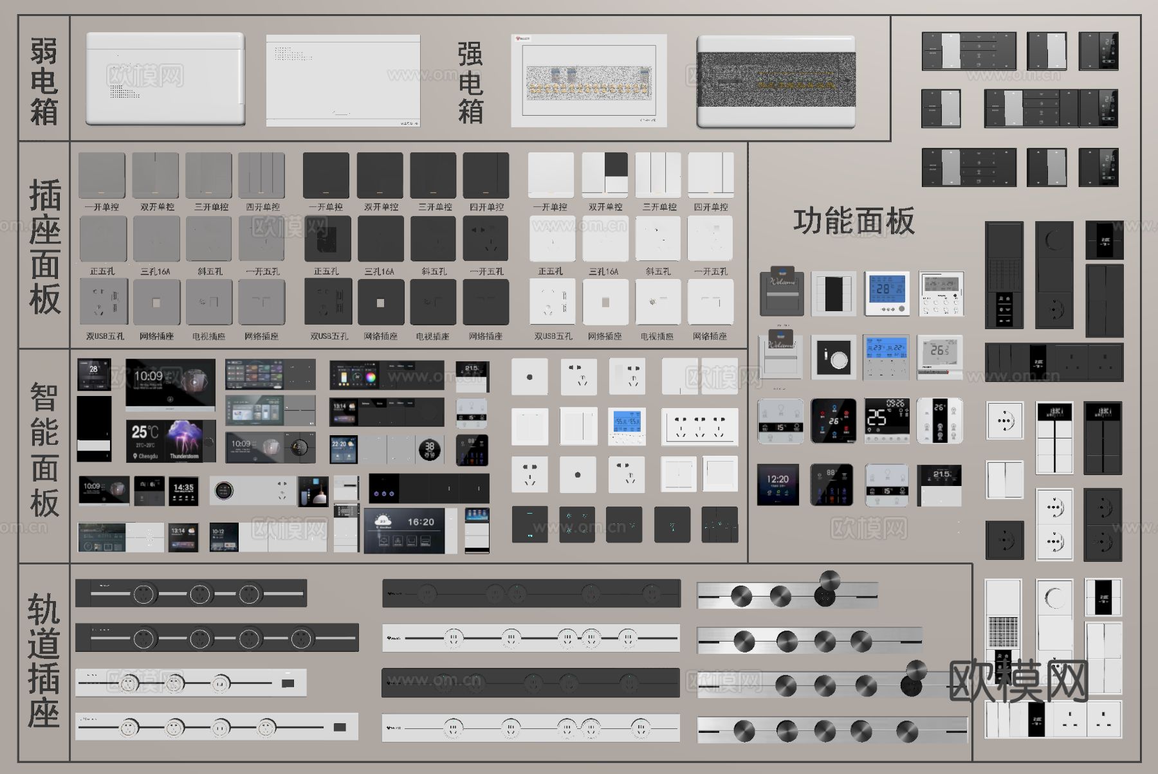Select the gray thermostat showing 26.5
The width and height of the screenshot is (1158, 774).
(x=940, y=357)
